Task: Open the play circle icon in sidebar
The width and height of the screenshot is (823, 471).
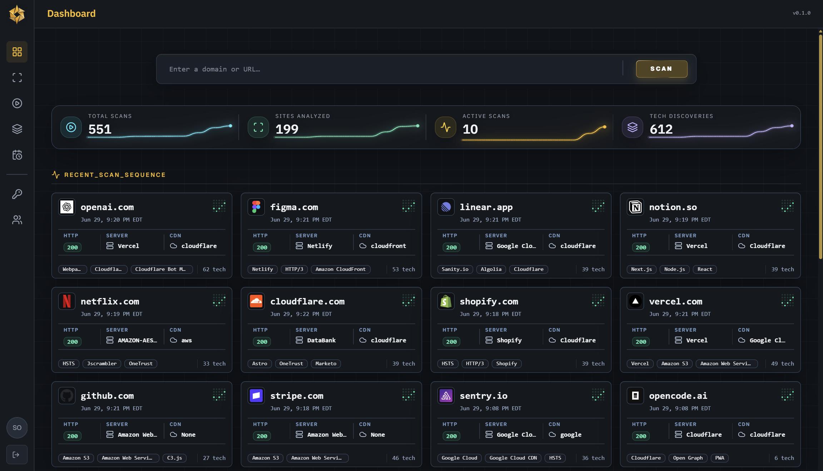Action: [17, 103]
